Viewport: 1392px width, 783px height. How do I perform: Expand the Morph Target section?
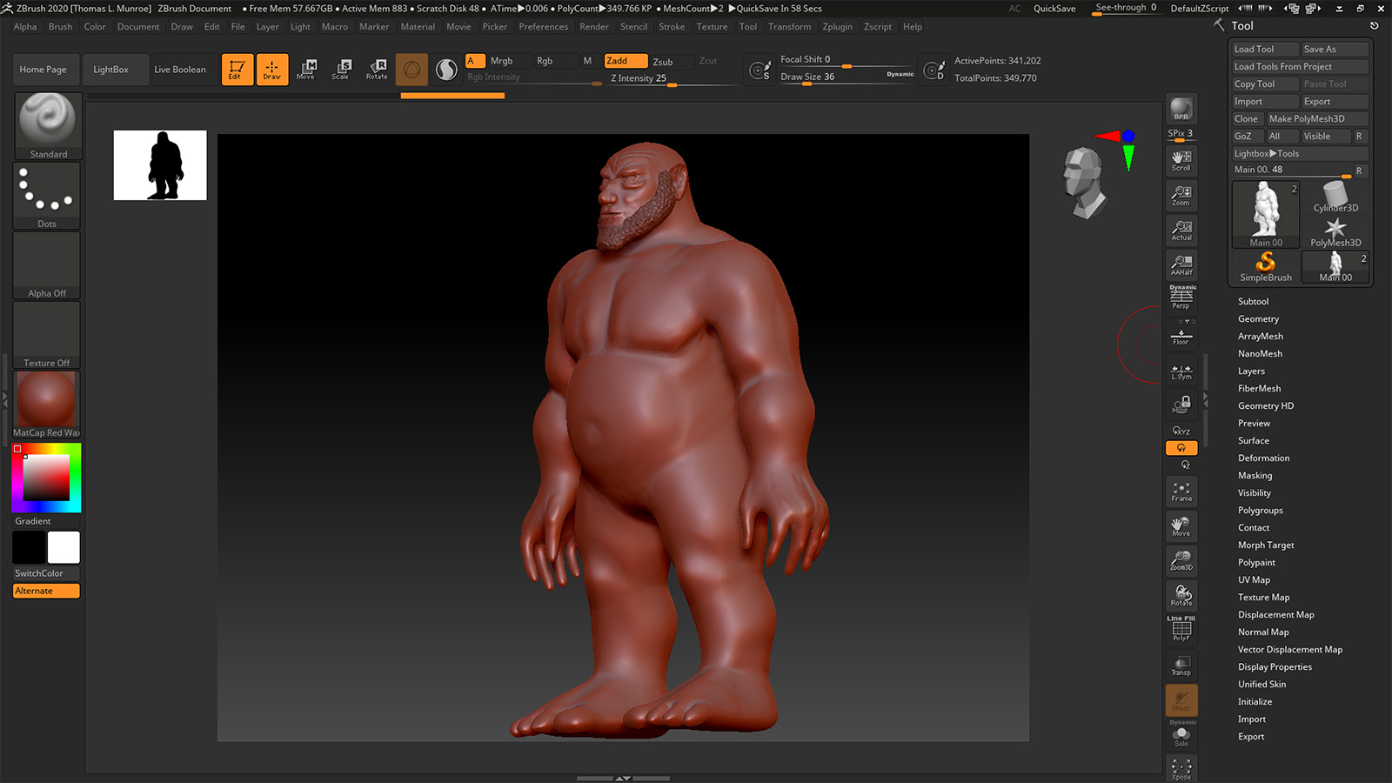1266,545
